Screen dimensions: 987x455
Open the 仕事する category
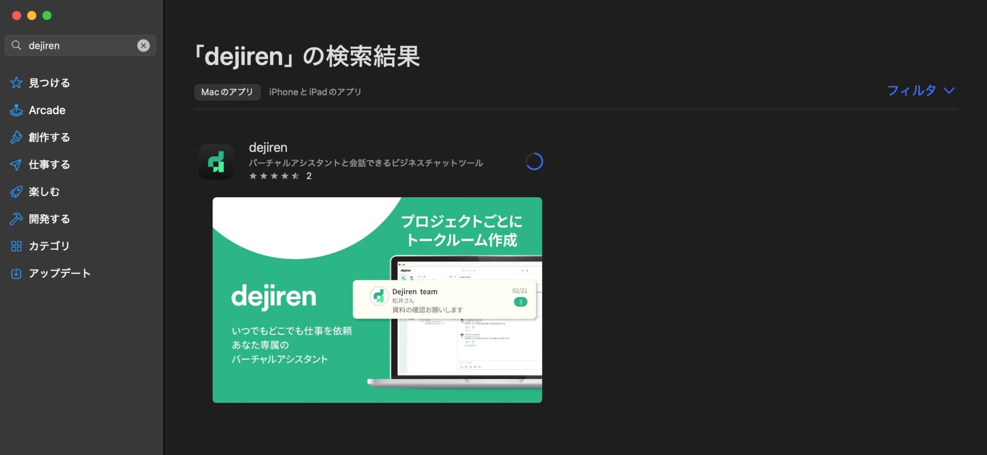(49, 164)
